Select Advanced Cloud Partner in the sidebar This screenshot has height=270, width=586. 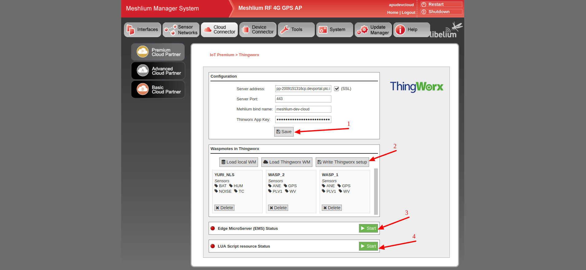pos(158,71)
